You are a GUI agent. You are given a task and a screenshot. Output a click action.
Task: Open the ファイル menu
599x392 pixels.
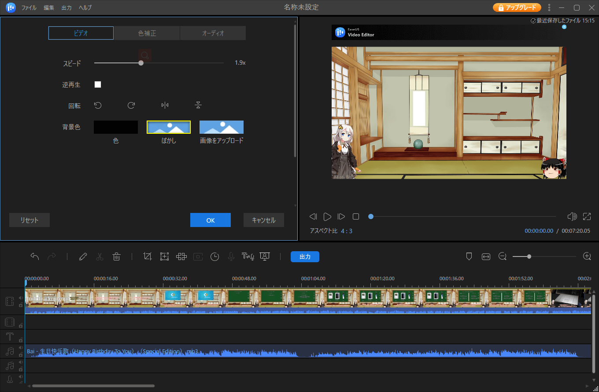29,7
